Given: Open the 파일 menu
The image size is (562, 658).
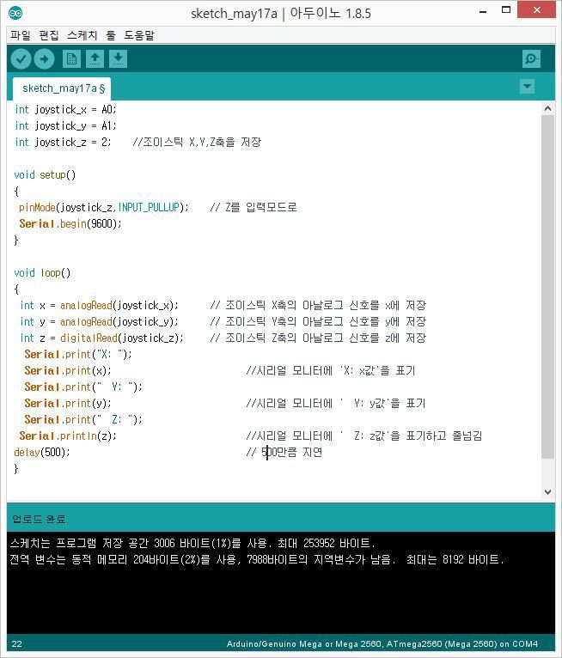Looking at the screenshot, I should (21, 35).
